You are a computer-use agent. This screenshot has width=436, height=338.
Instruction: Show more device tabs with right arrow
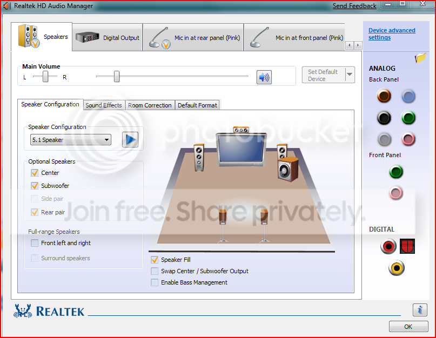pyautogui.click(x=358, y=45)
